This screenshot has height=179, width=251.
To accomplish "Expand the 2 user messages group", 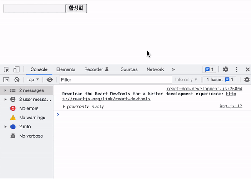I will [x=5, y=100].
